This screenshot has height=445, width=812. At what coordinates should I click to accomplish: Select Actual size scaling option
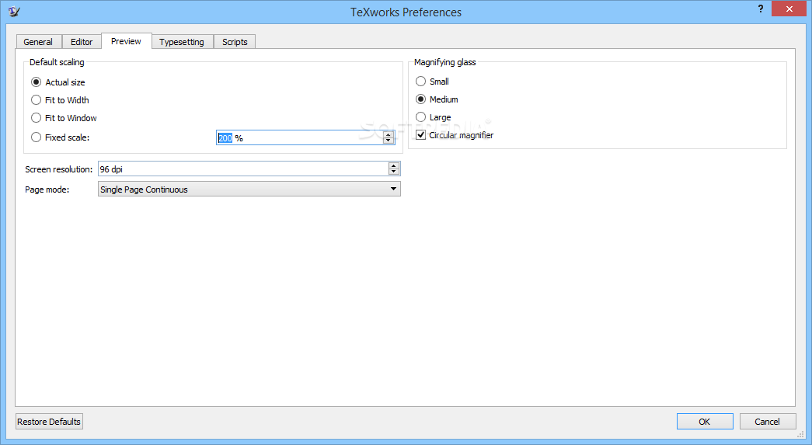click(58, 82)
